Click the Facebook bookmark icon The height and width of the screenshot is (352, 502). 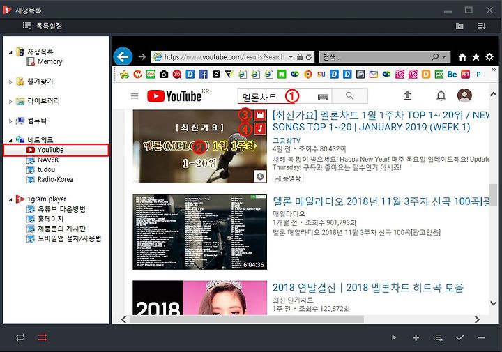tap(203, 75)
